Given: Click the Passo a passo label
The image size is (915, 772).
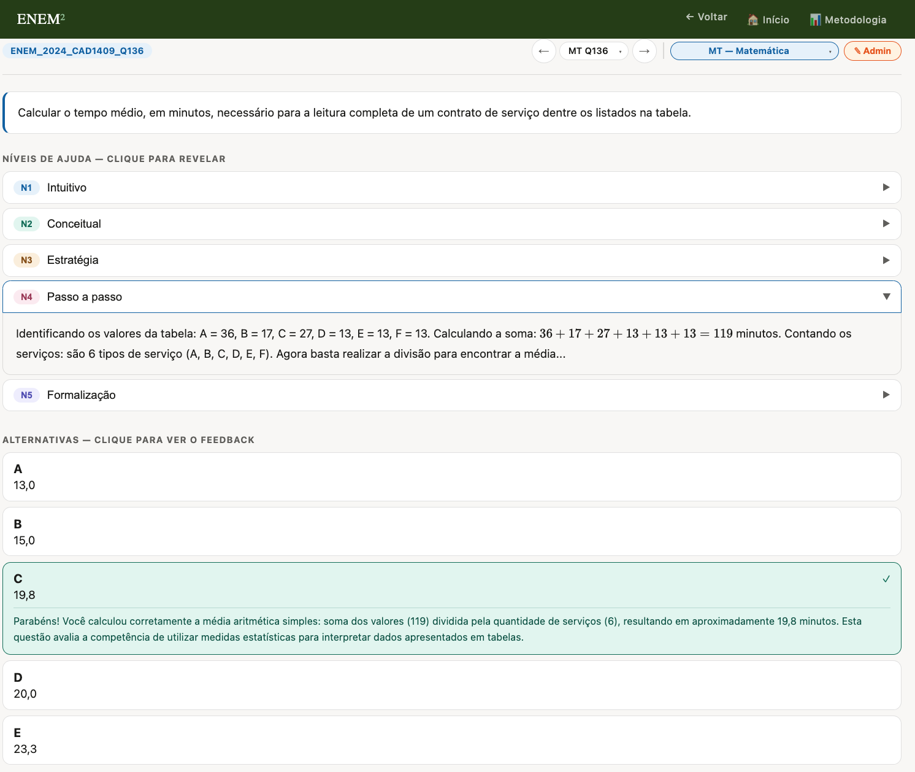Looking at the screenshot, I should coord(85,297).
